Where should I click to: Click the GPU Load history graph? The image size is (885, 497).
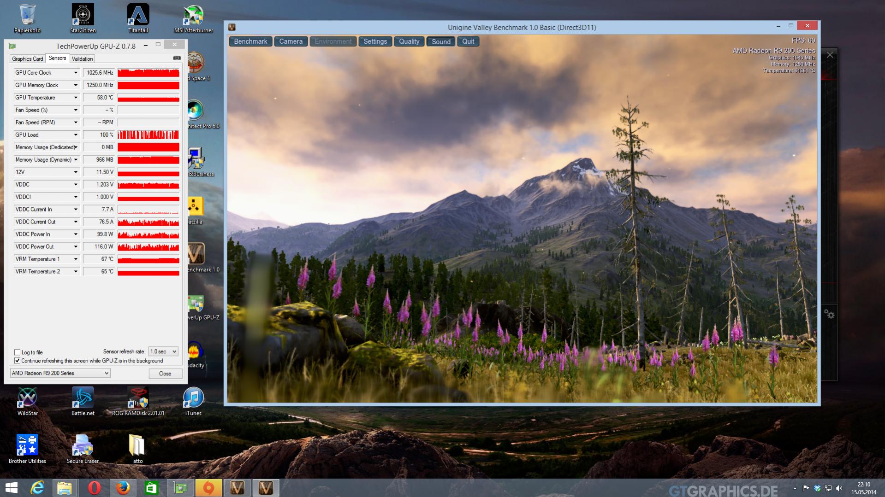[148, 135]
